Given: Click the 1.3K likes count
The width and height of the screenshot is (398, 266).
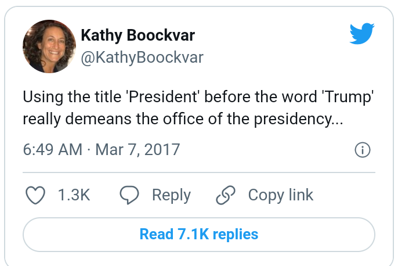Looking at the screenshot, I should click(x=74, y=195).
